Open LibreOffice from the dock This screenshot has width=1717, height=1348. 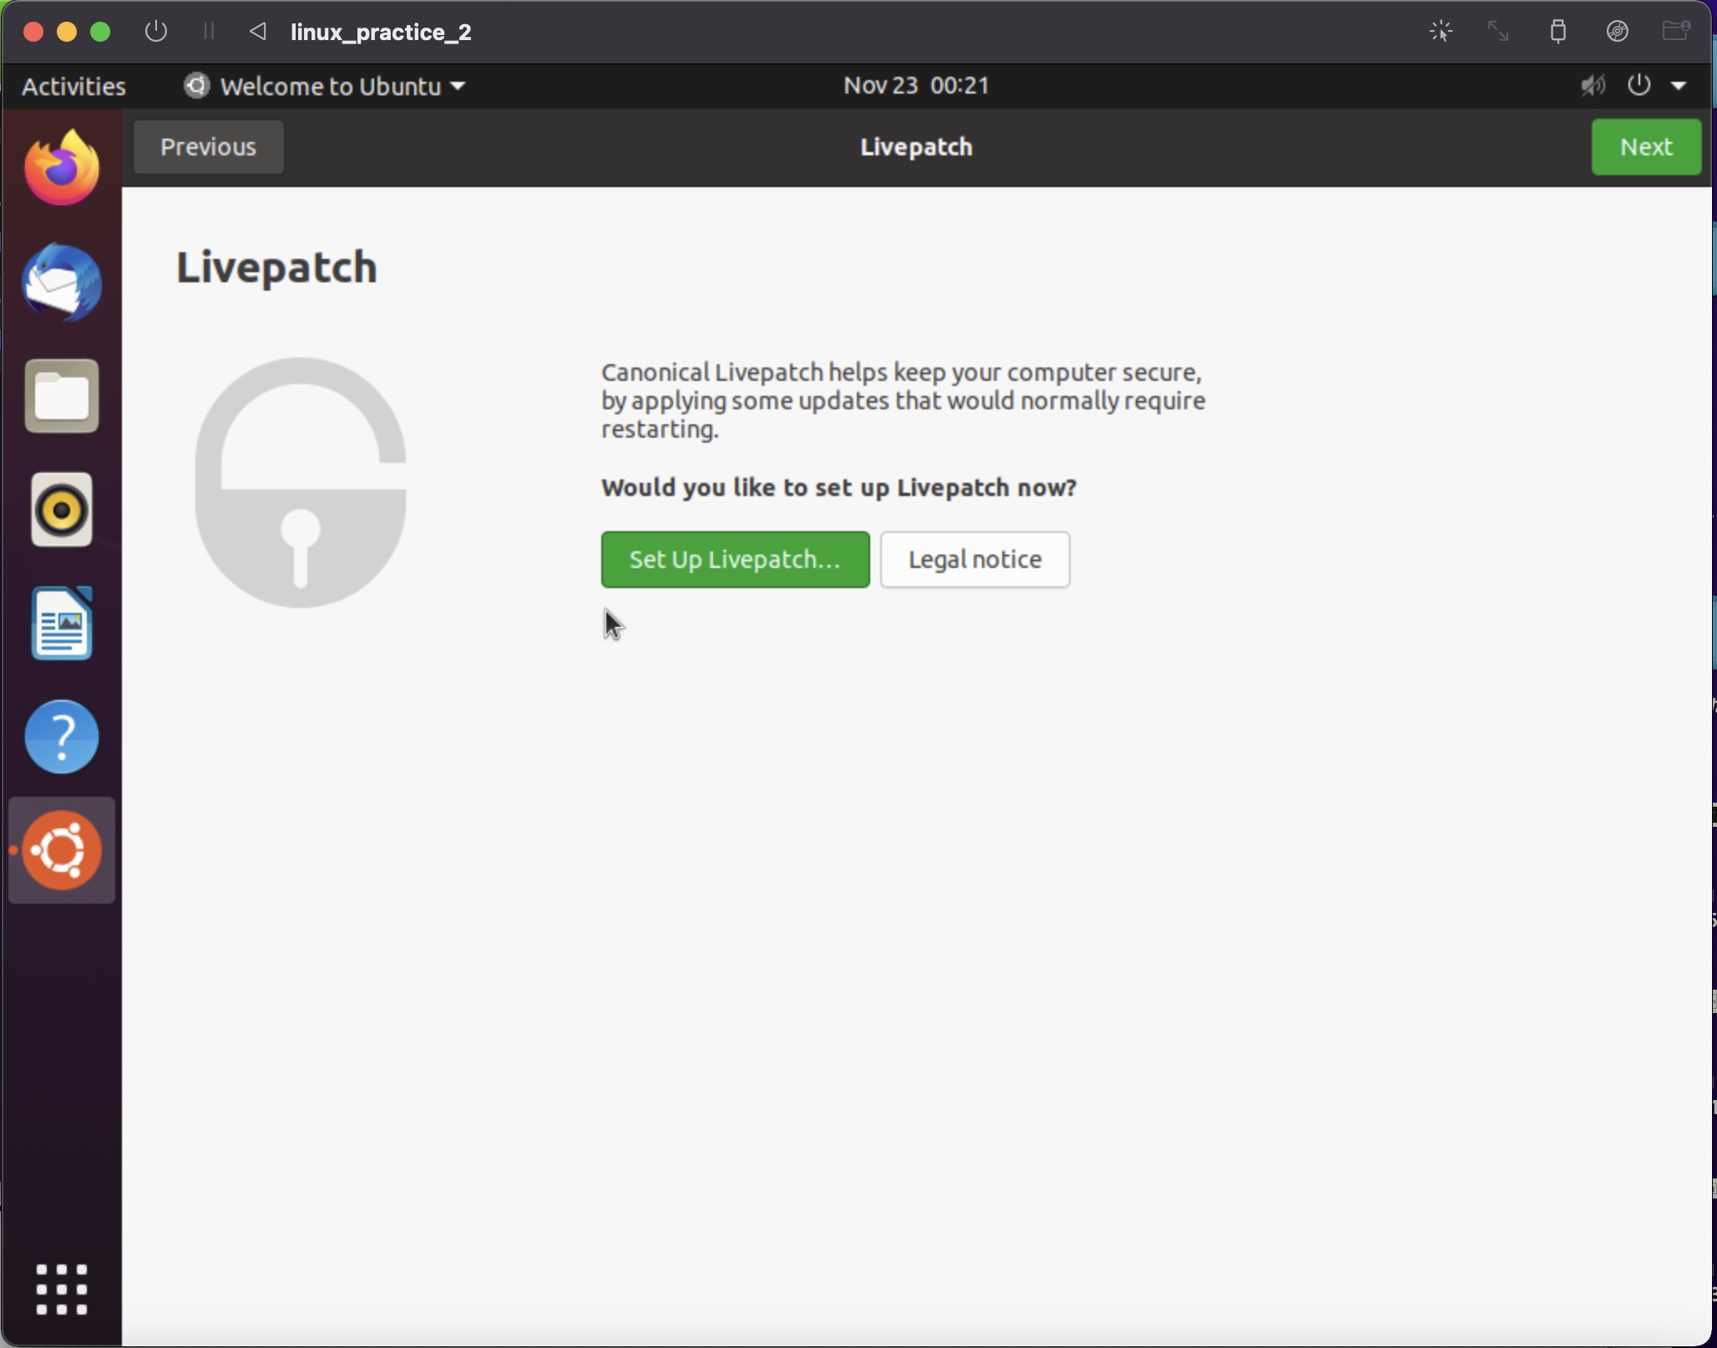click(62, 622)
